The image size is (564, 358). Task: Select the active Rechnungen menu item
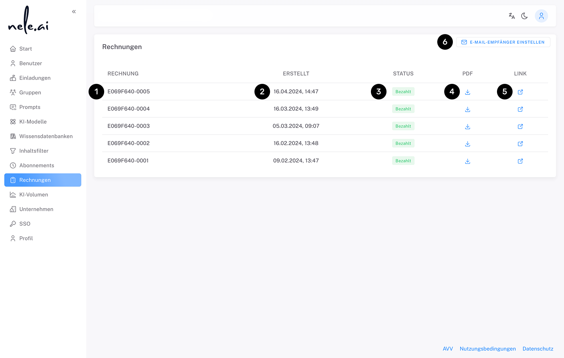(x=43, y=180)
